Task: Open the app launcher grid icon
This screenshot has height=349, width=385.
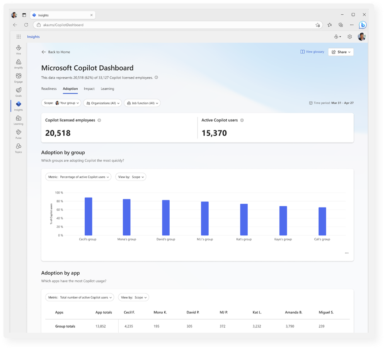Action: click(19, 37)
